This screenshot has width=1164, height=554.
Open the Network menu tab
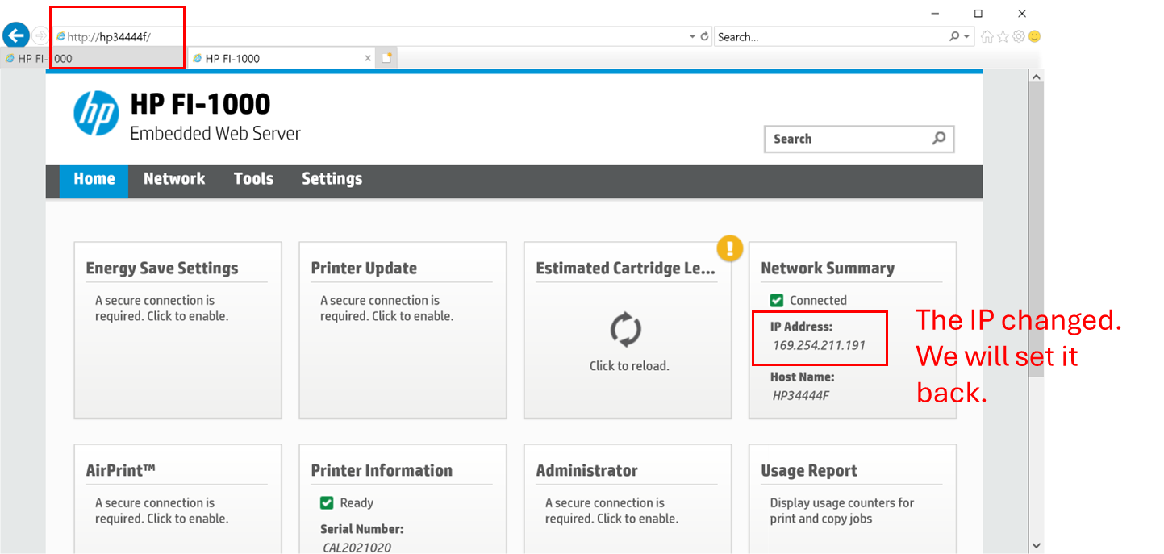(x=174, y=179)
